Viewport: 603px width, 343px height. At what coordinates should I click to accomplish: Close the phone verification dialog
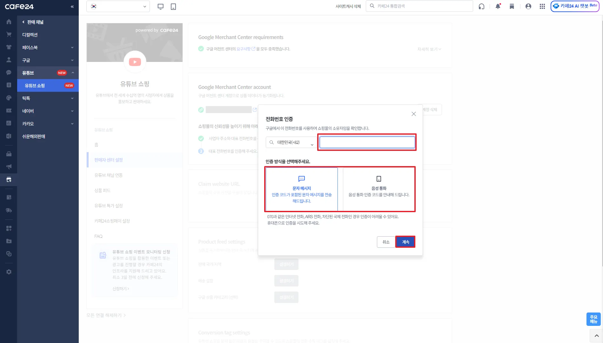tap(413, 114)
